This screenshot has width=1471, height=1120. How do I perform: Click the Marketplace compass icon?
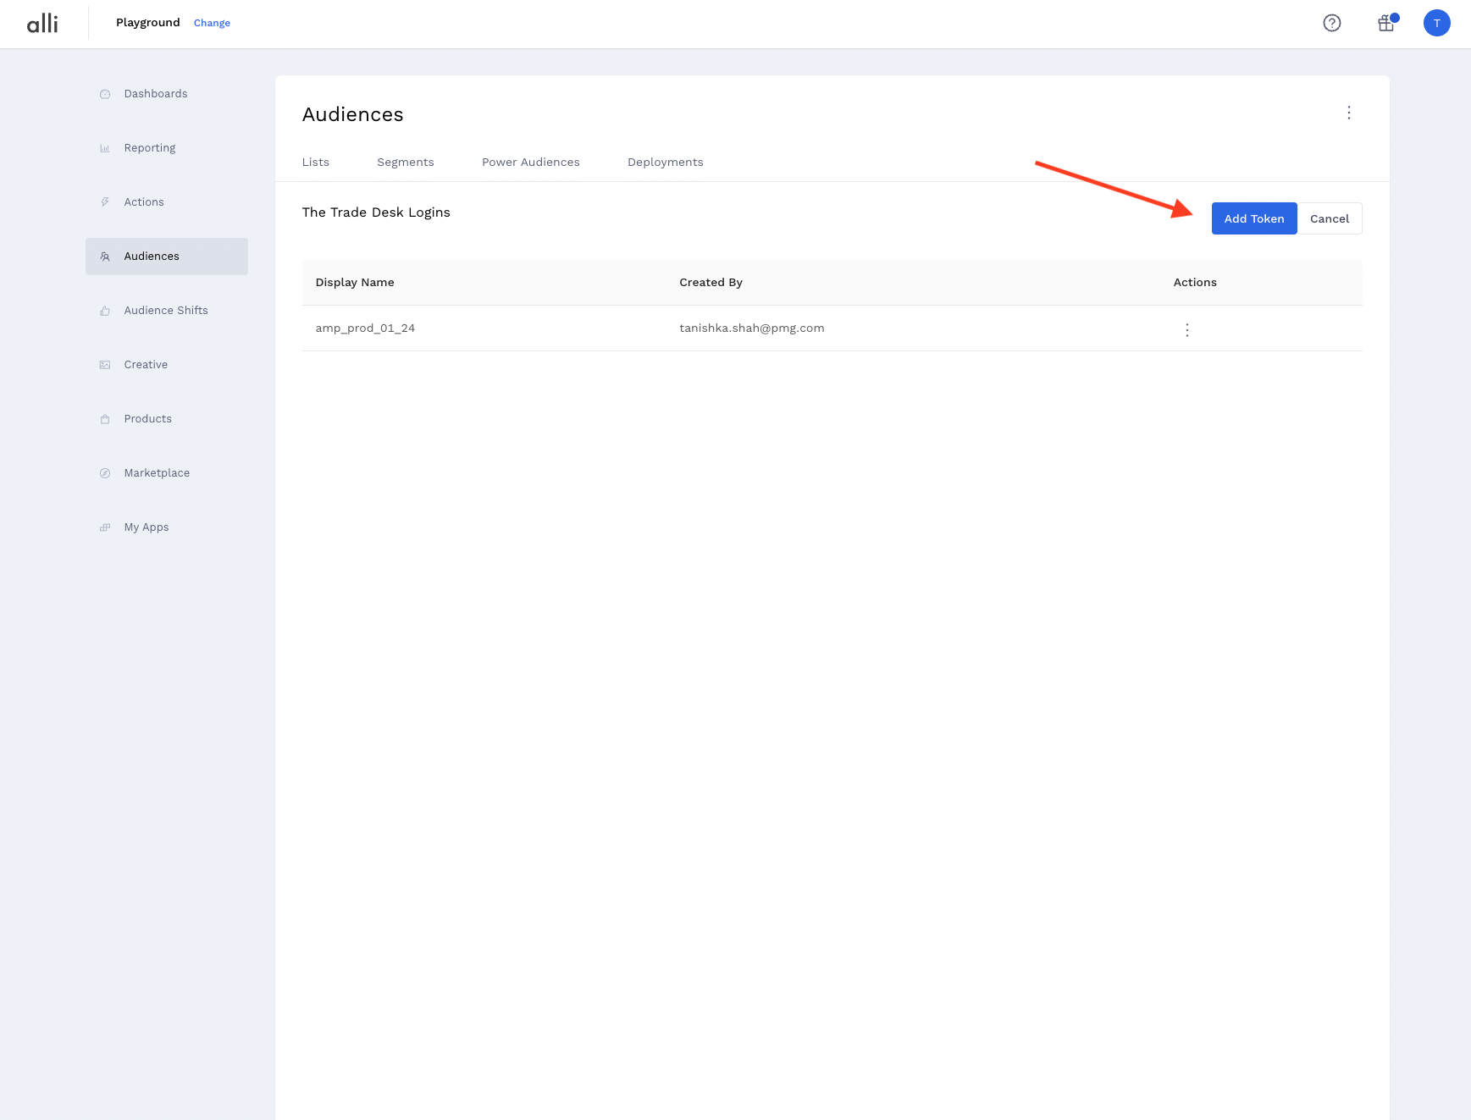click(105, 473)
